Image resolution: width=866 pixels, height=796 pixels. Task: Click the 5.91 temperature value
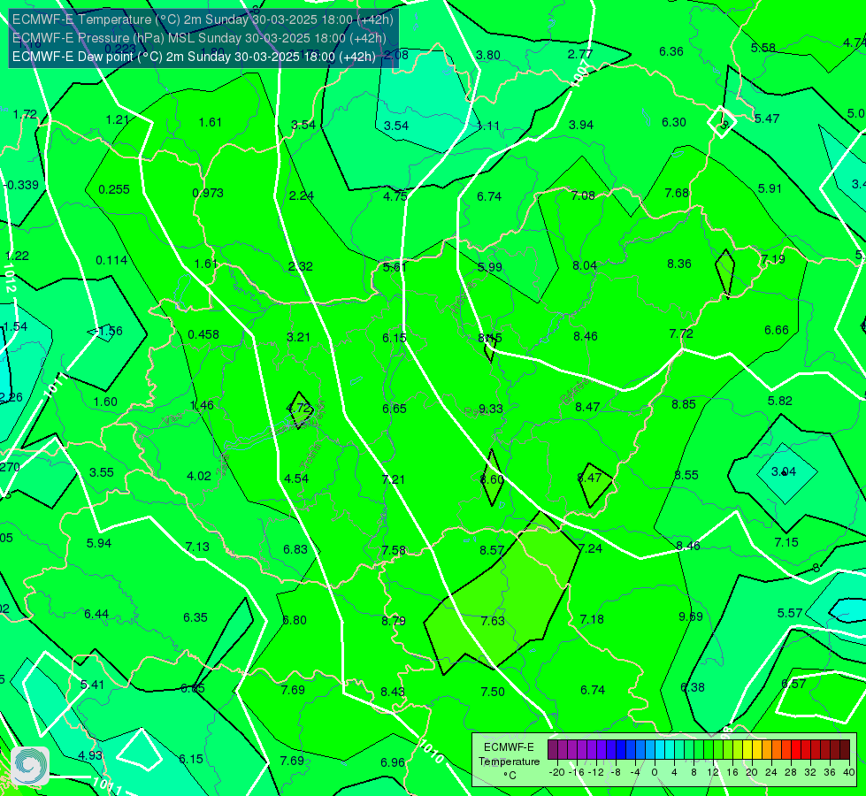coord(770,188)
